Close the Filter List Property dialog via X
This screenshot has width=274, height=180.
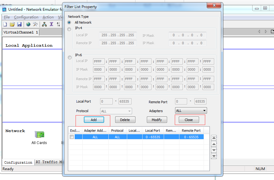(x=214, y=5)
